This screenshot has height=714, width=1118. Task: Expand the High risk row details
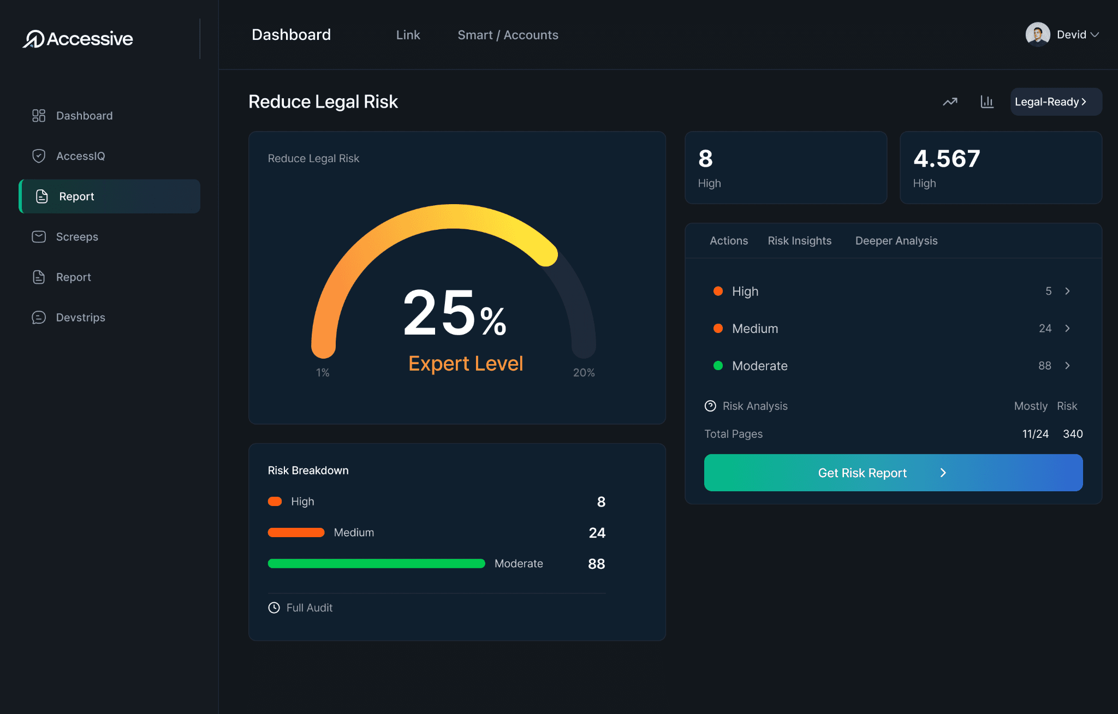tap(1068, 291)
